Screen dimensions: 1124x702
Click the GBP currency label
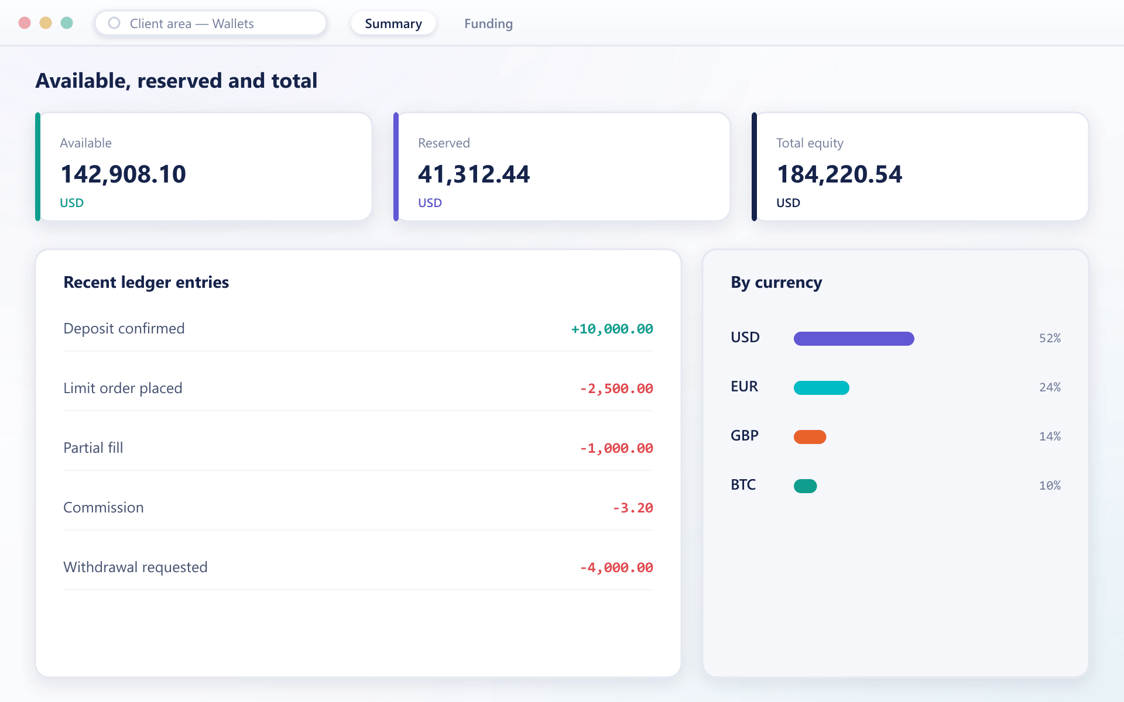pos(744,436)
